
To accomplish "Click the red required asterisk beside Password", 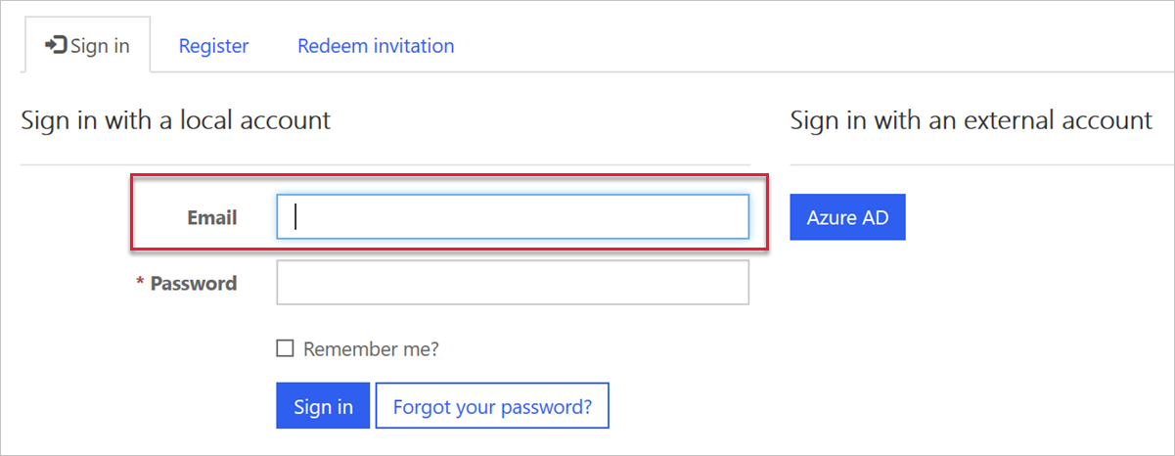I will tap(140, 282).
